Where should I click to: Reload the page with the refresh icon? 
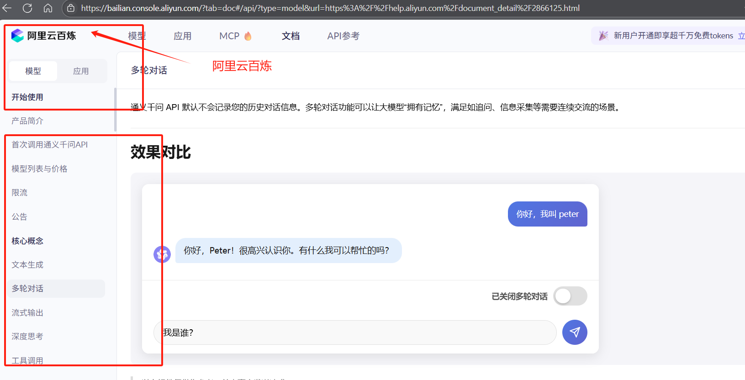click(27, 8)
